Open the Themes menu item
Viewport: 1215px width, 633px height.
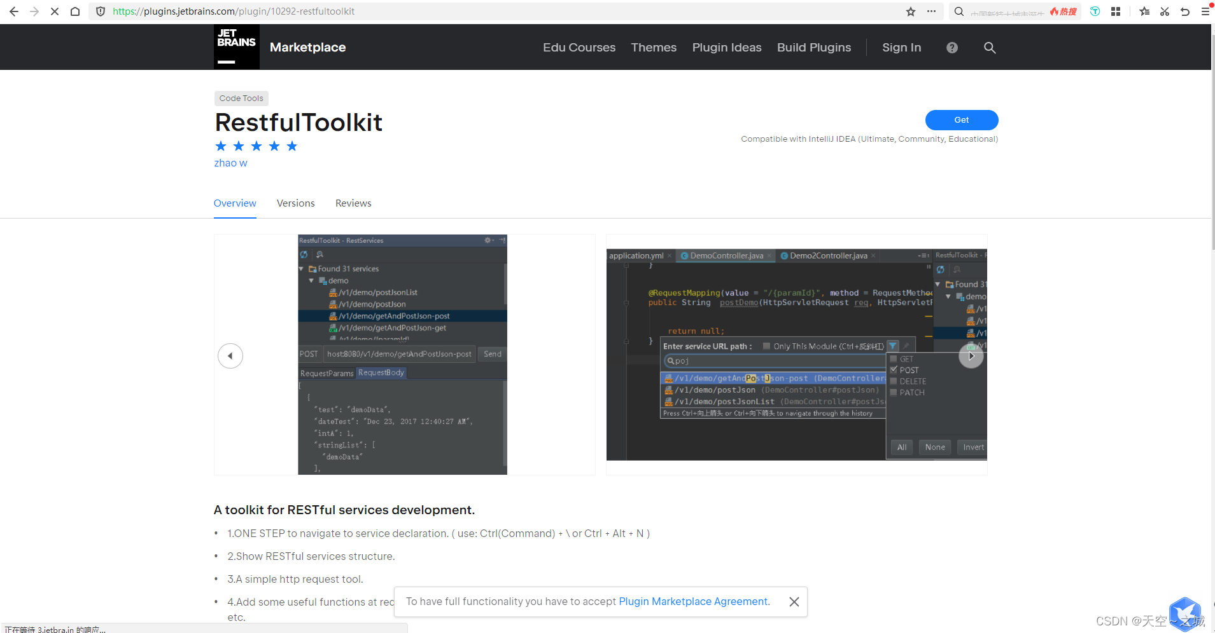(653, 47)
